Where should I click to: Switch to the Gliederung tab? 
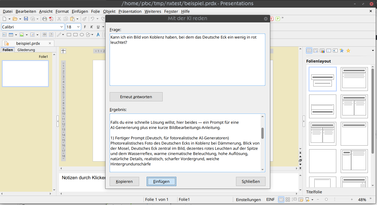click(26, 50)
